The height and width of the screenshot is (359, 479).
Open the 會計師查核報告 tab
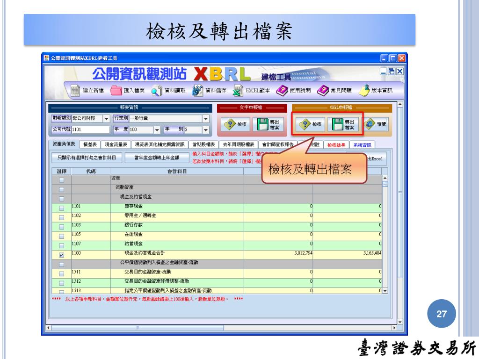(278, 145)
